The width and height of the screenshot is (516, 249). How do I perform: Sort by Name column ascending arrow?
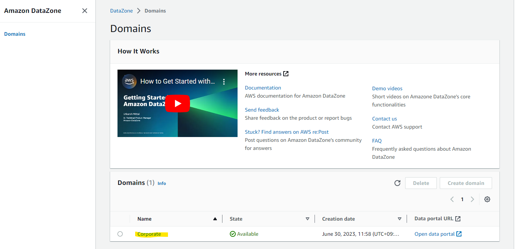click(x=215, y=219)
